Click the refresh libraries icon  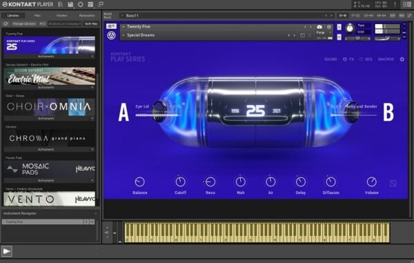(x=6, y=23)
